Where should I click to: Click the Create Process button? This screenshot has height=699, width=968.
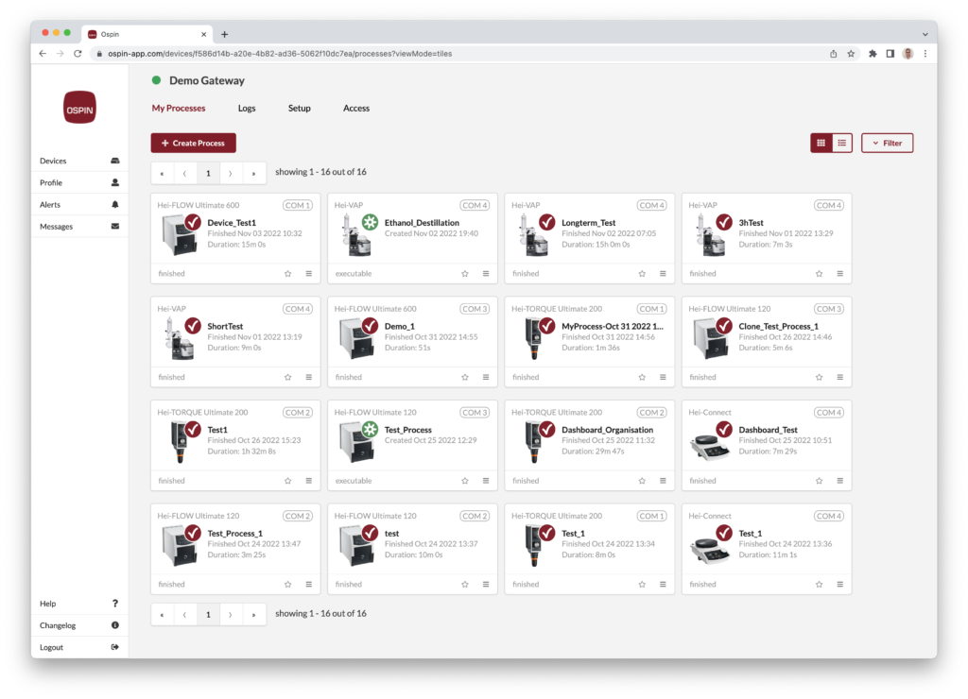[x=193, y=143]
